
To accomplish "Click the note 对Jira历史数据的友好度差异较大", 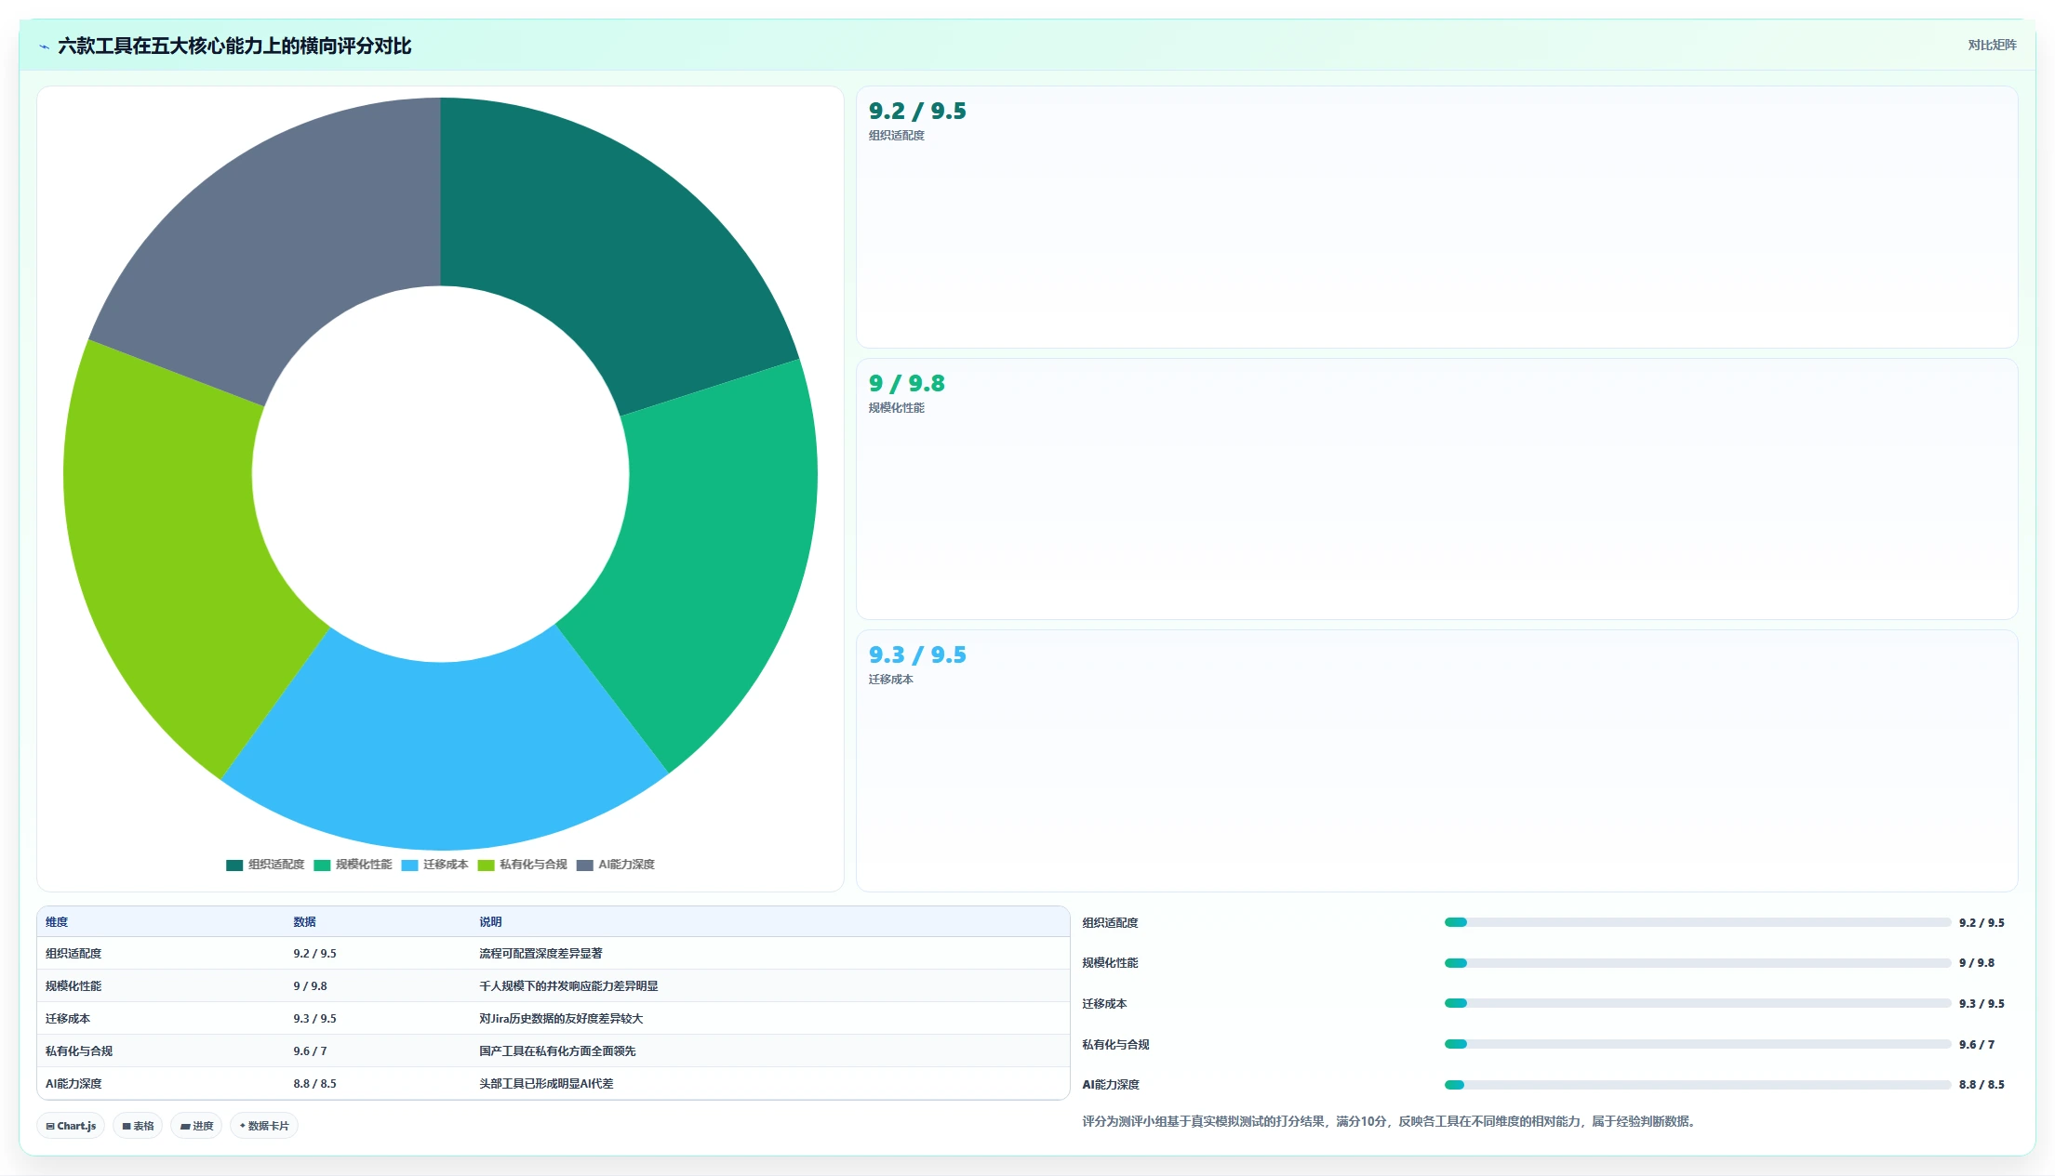I will coord(561,1019).
